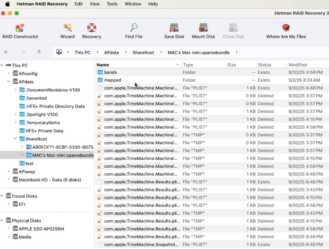Expand the APswap disk node
Screen dimensions: 329x249
8,172
